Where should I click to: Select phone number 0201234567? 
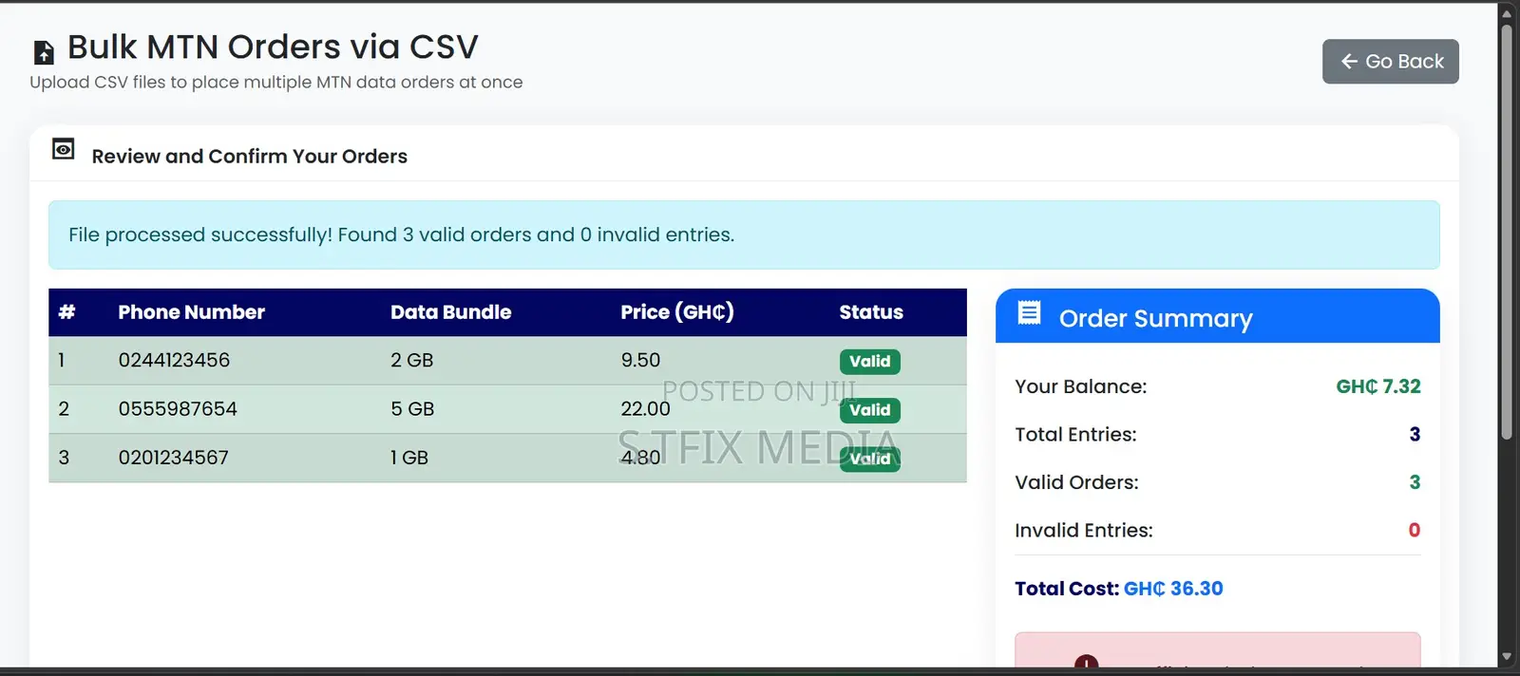pos(173,458)
